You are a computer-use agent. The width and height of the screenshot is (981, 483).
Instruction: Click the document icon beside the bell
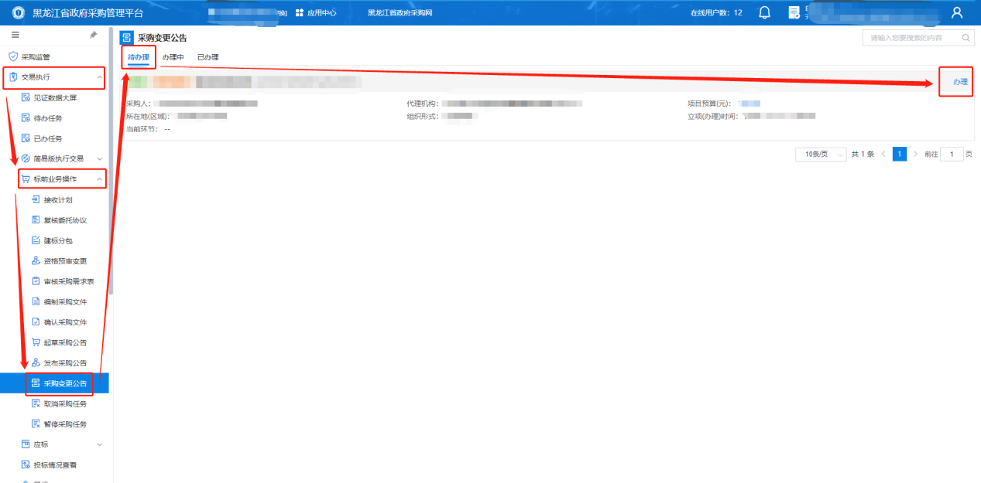(794, 12)
